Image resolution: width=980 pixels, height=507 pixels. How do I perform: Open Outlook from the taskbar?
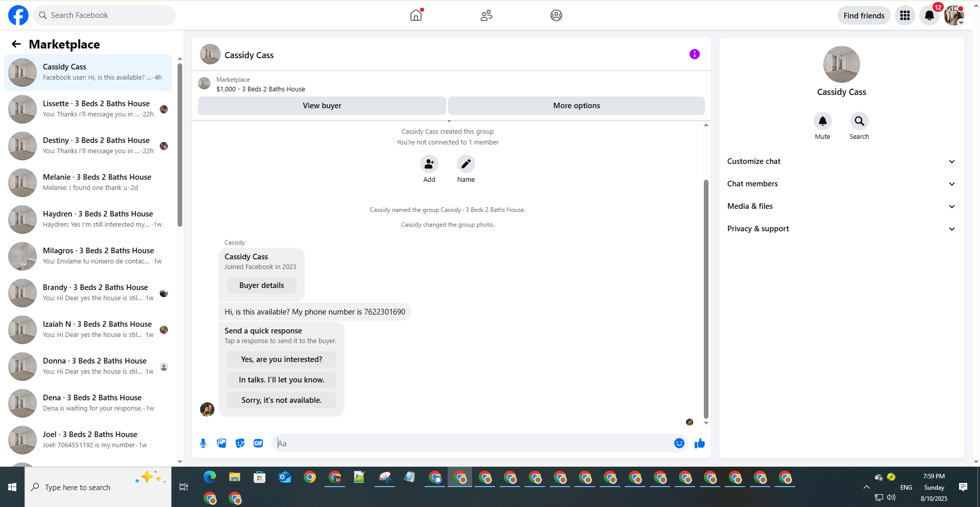pyautogui.click(x=285, y=477)
